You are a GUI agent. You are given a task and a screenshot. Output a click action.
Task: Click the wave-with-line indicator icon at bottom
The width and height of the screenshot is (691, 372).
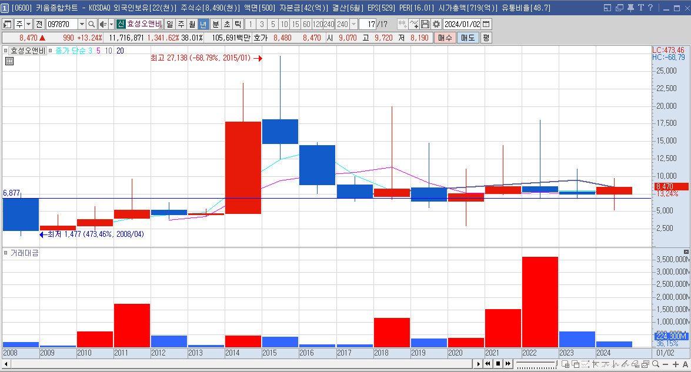pos(606,364)
